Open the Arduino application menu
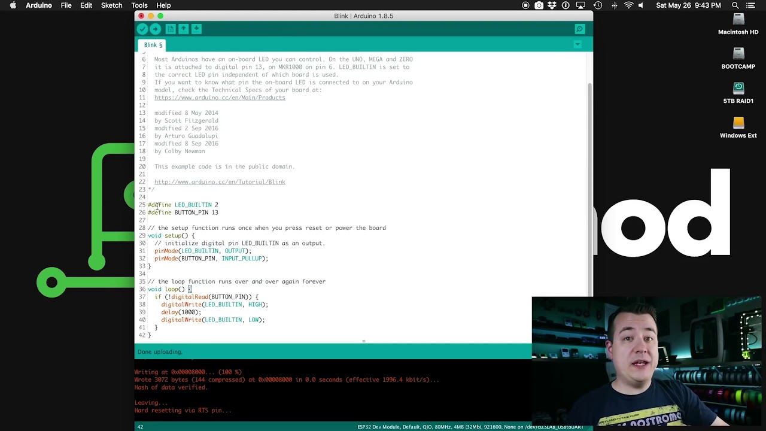Image resolution: width=766 pixels, height=431 pixels. [x=39, y=5]
